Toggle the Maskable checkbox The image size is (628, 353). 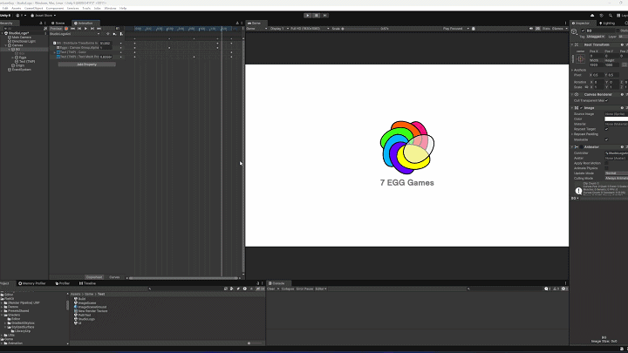[x=606, y=139]
